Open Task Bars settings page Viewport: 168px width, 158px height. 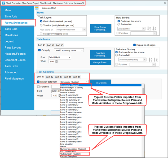coord(11,29)
